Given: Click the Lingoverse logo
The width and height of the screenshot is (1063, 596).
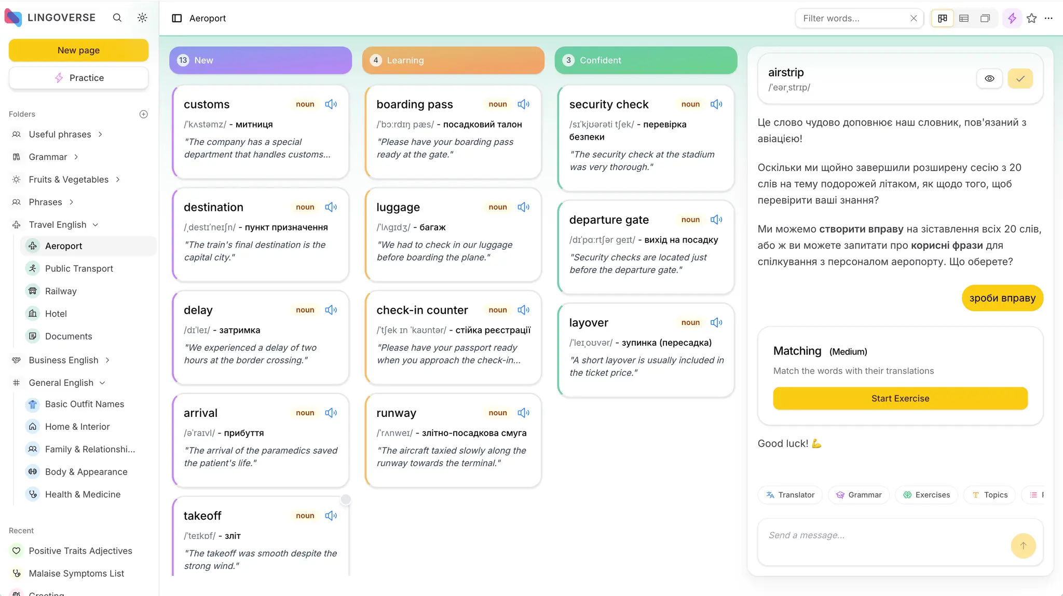Looking at the screenshot, I should pyautogui.click(x=50, y=18).
